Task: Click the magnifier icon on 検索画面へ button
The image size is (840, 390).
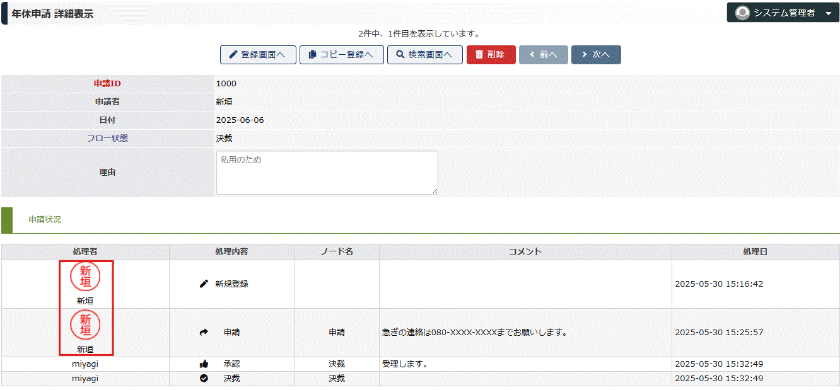Action: point(400,55)
